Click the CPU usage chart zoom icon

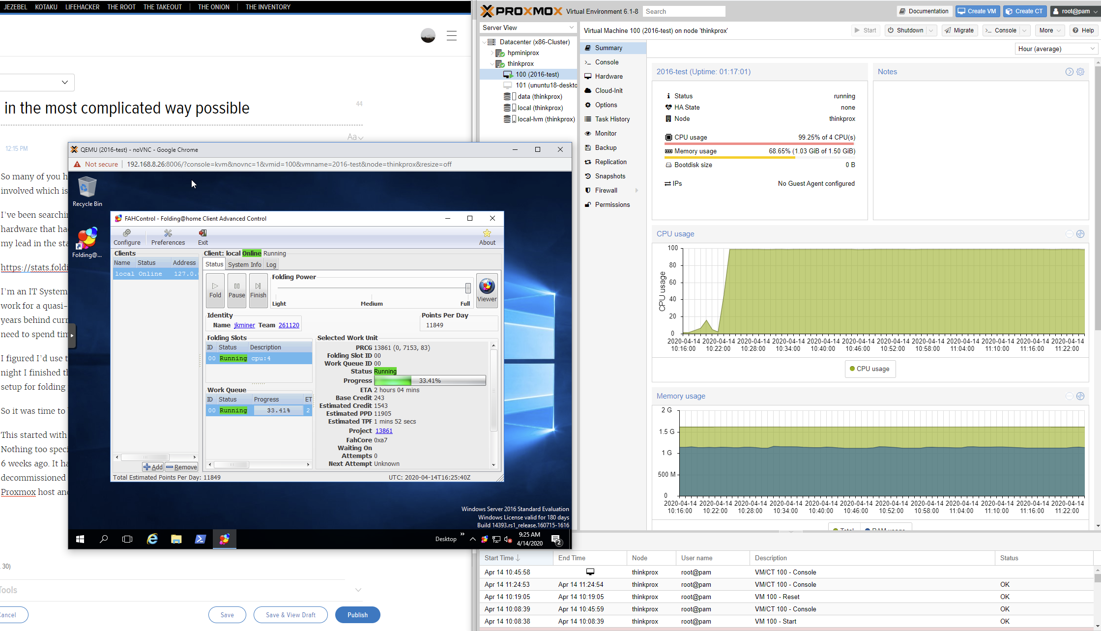coord(1080,234)
